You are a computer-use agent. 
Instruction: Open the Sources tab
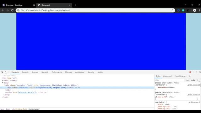coord(35,72)
